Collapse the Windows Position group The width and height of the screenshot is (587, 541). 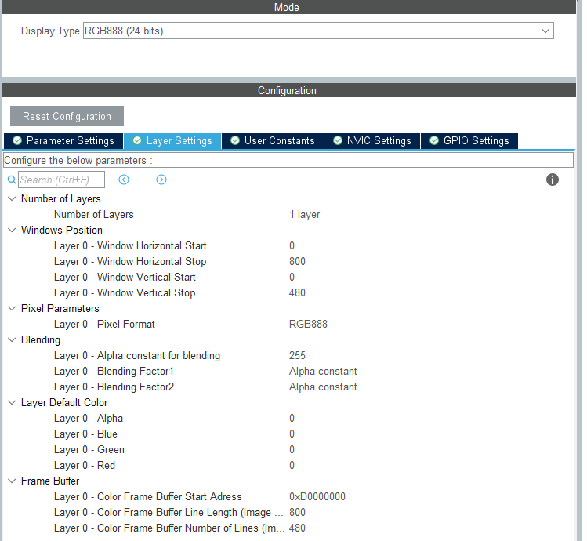12,230
